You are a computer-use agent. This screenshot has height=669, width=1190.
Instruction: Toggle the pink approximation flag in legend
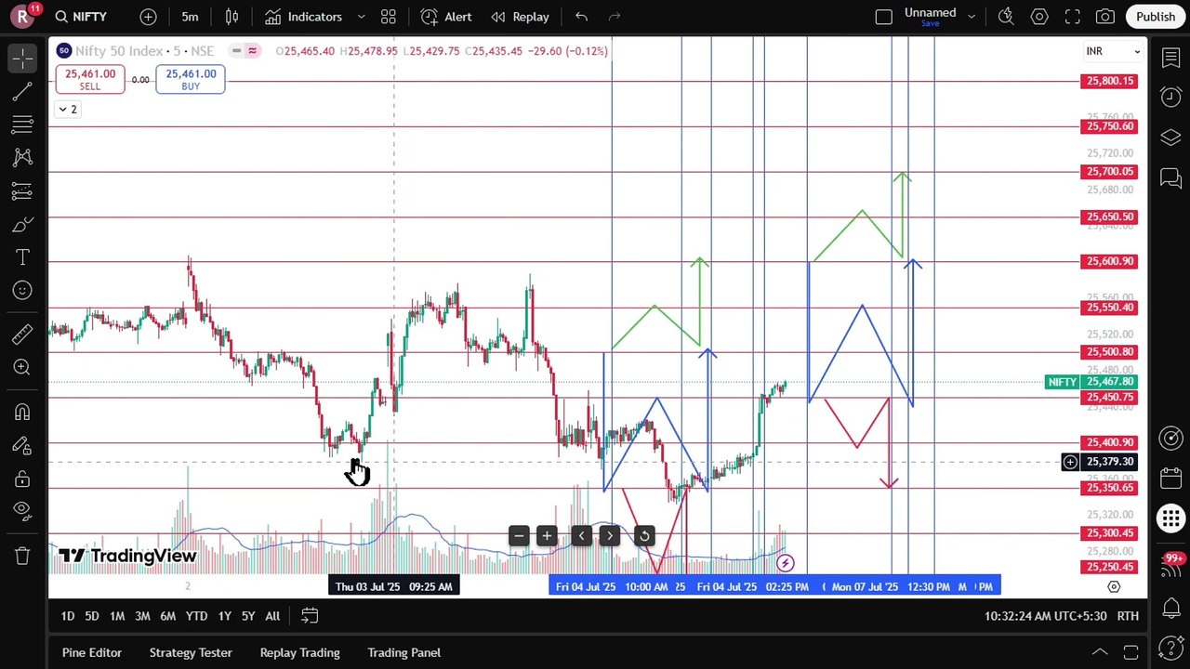(x=252, y=51)
